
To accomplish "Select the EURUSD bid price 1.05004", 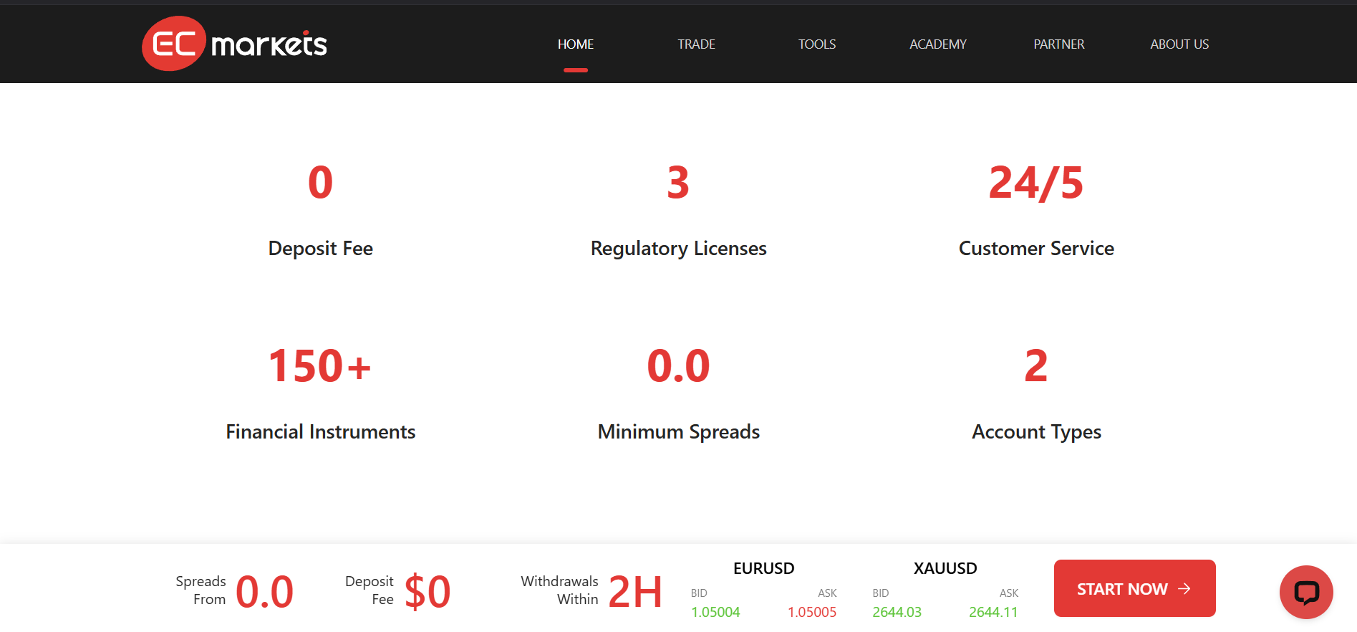I will [x=715, y=613].
